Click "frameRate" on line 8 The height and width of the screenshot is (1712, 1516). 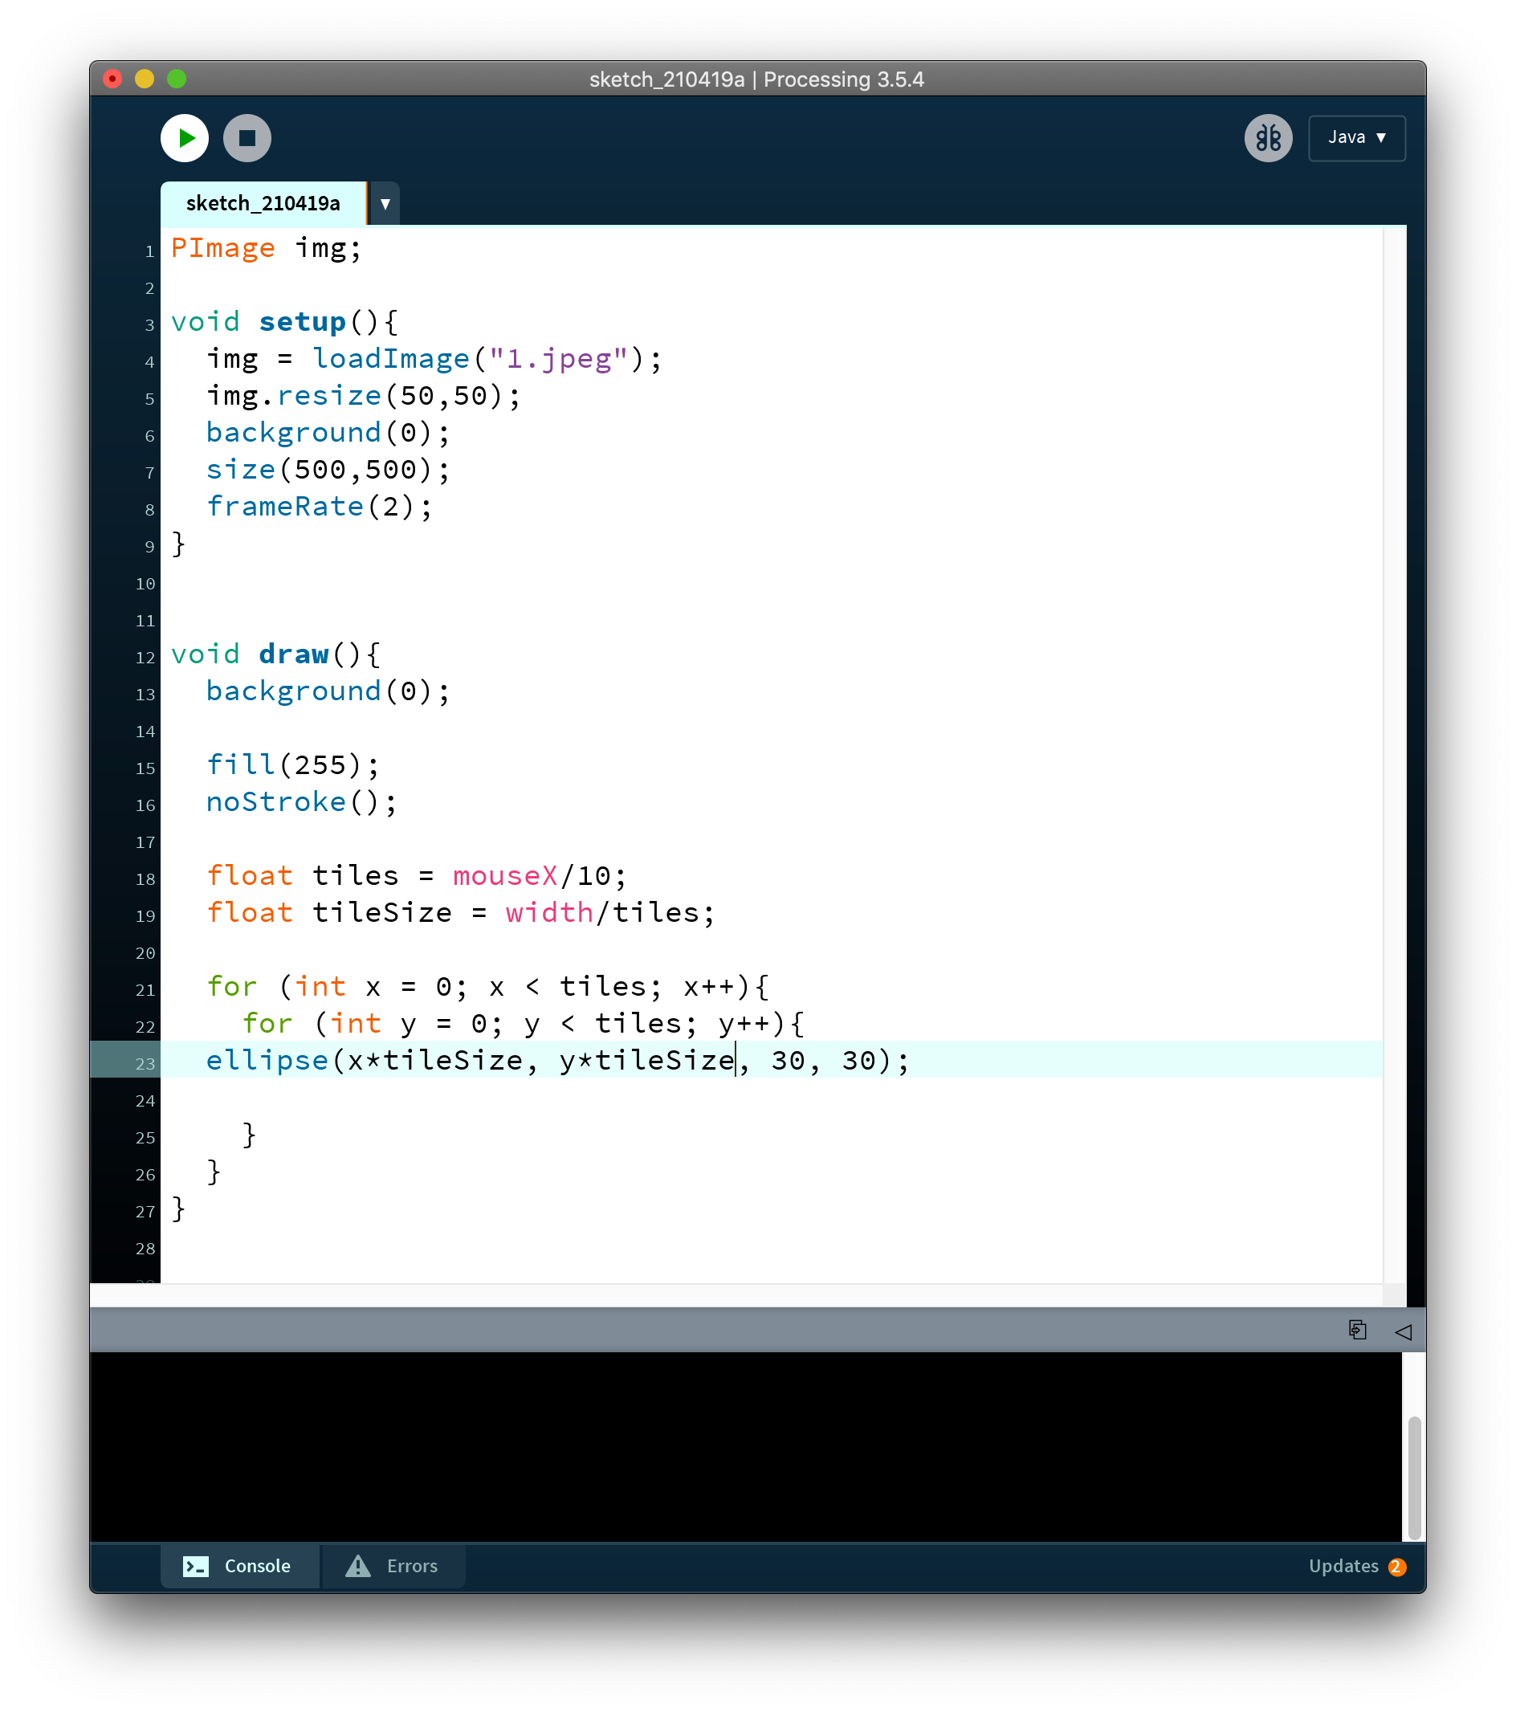(285, 506)
